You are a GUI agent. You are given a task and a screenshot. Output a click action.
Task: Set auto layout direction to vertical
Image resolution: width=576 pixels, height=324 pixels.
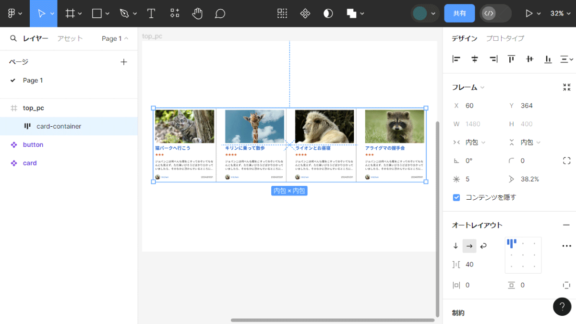click(x=456, y=246)
